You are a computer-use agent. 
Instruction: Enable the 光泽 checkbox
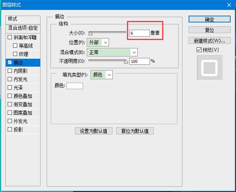pos(10,88)
